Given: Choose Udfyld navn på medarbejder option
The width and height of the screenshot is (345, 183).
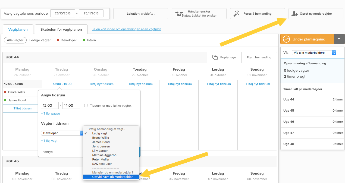Looking at the screenshot, I should pos(112,177).
